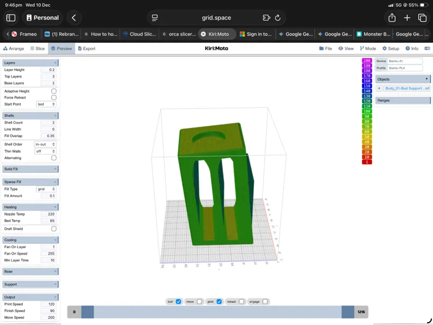Close the Kiri:Moto browser tab
The height and width of the screenshot is (325, 433).
pos(204,34)
